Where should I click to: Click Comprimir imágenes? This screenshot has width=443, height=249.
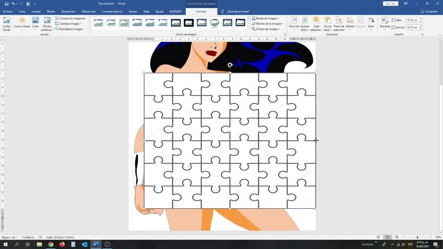click(x=71, y=18)
